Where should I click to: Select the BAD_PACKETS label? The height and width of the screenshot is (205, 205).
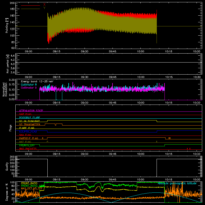tap(28, 149)
